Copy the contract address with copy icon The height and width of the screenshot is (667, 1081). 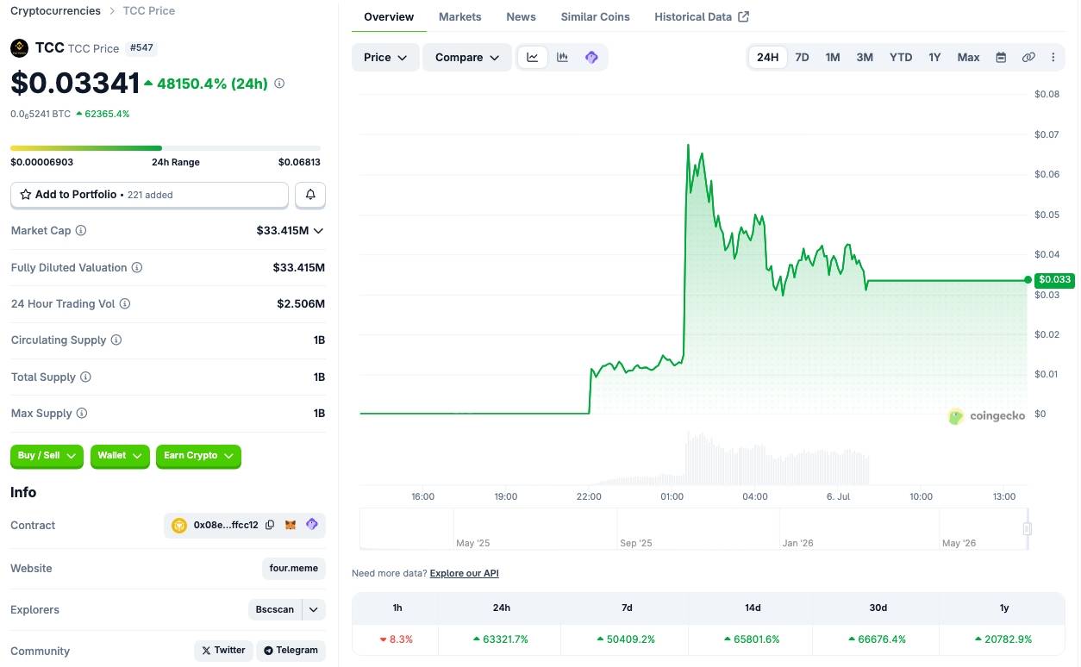coord(270,525)
